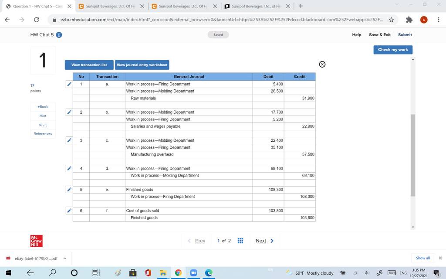
Task: Click Save & Exit
Action: click(380, 35)
